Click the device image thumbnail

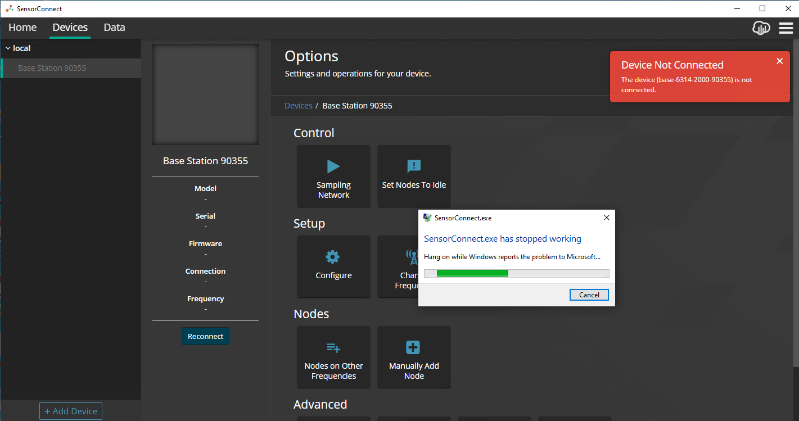point(205,94)
